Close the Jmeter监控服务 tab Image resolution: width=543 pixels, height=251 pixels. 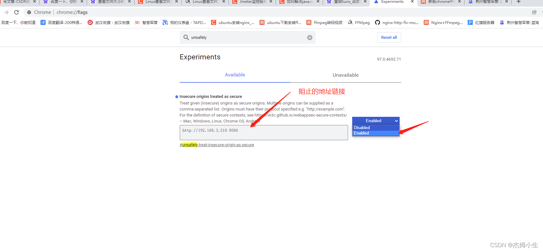(271, 2)
